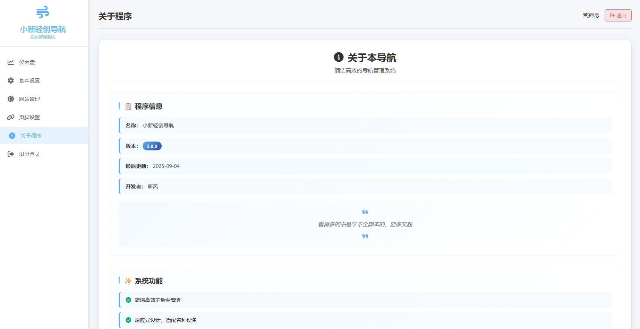Click the website management globe icon
This screenshot has height=329, width=640.
tap(11, 99)
